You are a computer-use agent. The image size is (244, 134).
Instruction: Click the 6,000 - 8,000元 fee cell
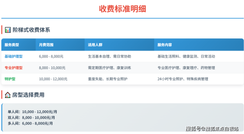[51, 56]
